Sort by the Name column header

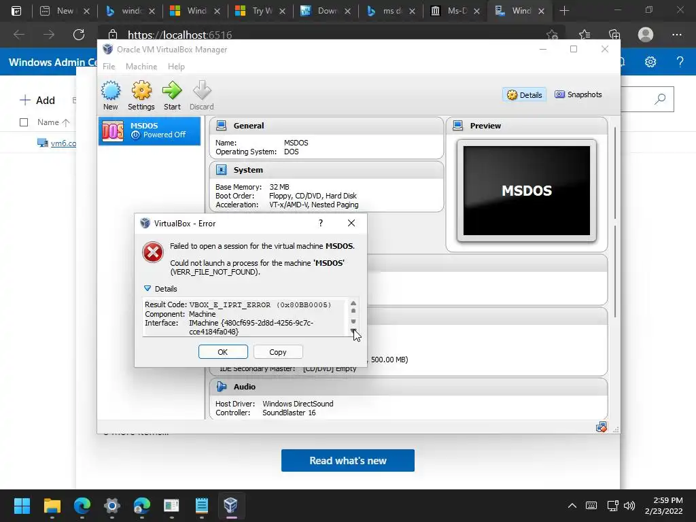53,122
